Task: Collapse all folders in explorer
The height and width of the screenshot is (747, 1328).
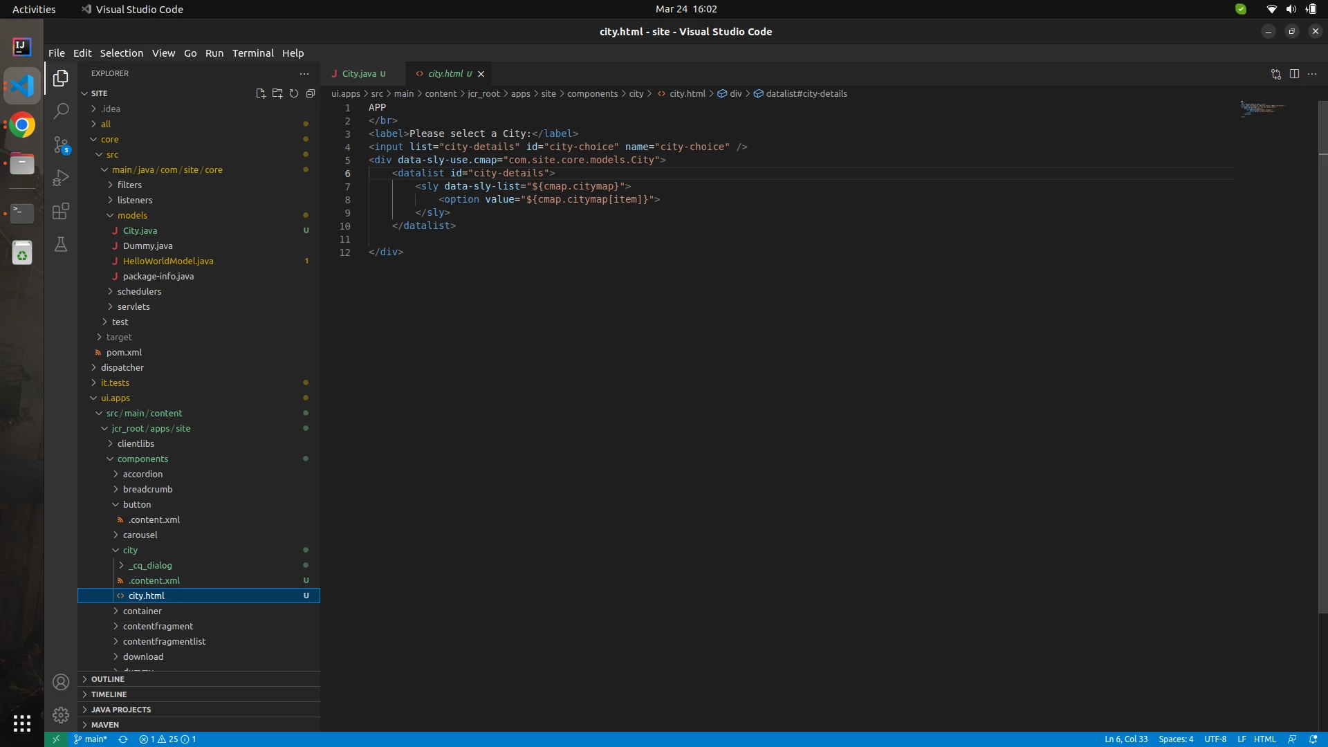Action: (x=311, y=93)
